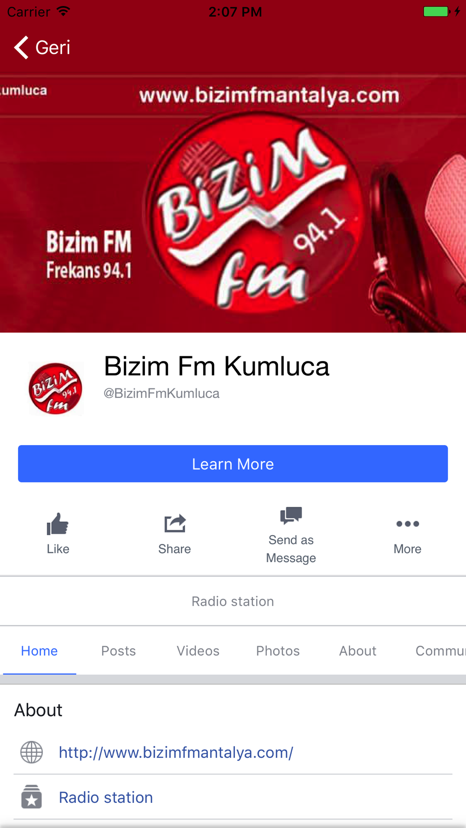Click the Wi-Fi signal icon in status bar
The width and height of the screenshot is (466, 828).
[63, 11]
